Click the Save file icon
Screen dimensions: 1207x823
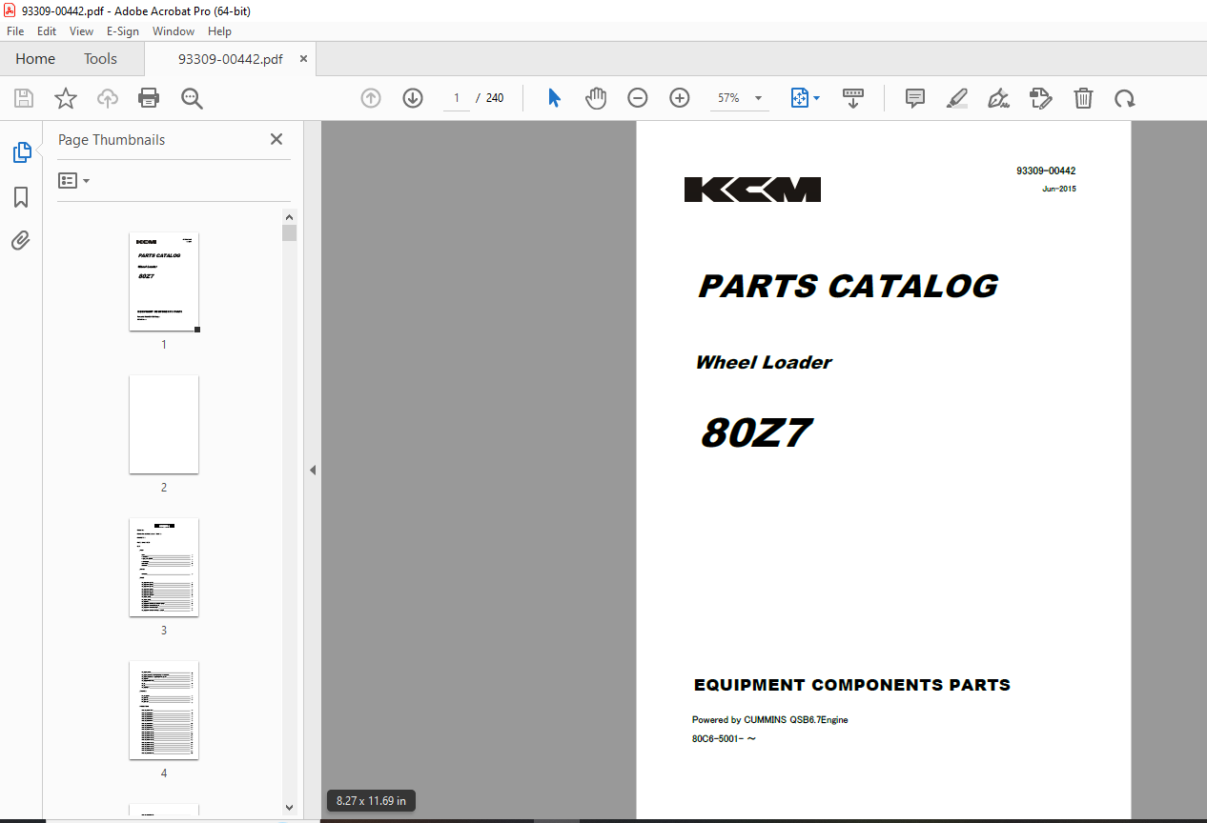(x=24, y=98)
